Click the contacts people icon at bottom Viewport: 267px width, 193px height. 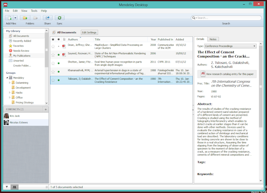15,187
